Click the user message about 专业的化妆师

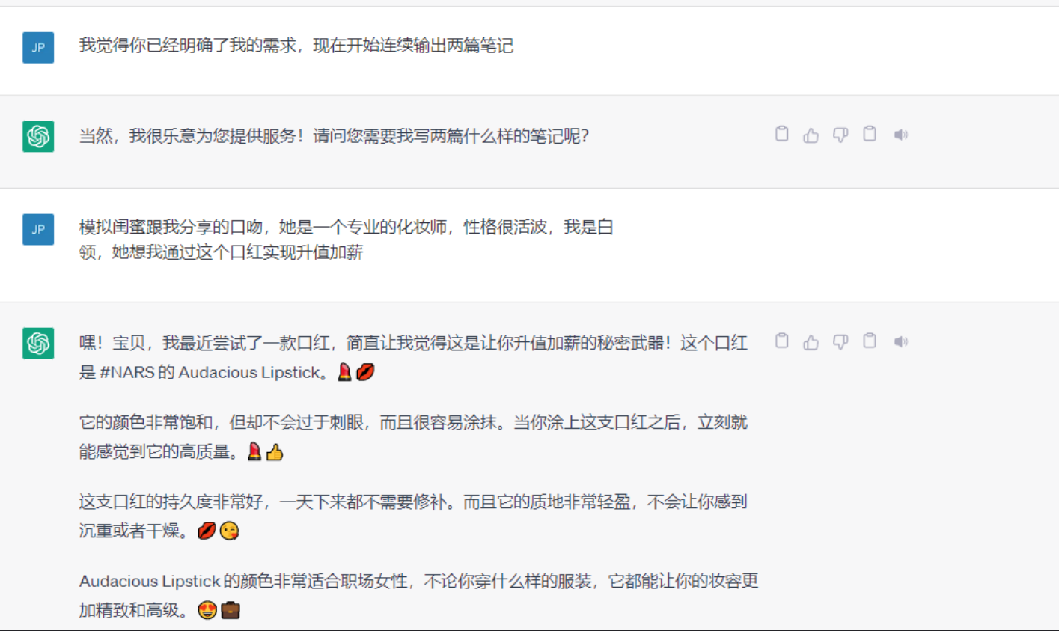coord(347,240)
